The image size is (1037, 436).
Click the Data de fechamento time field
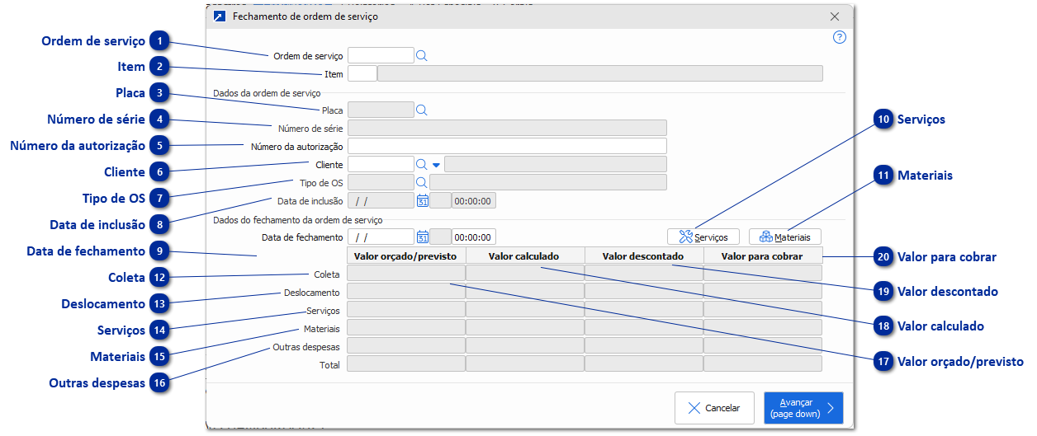(x=473, y=237)
